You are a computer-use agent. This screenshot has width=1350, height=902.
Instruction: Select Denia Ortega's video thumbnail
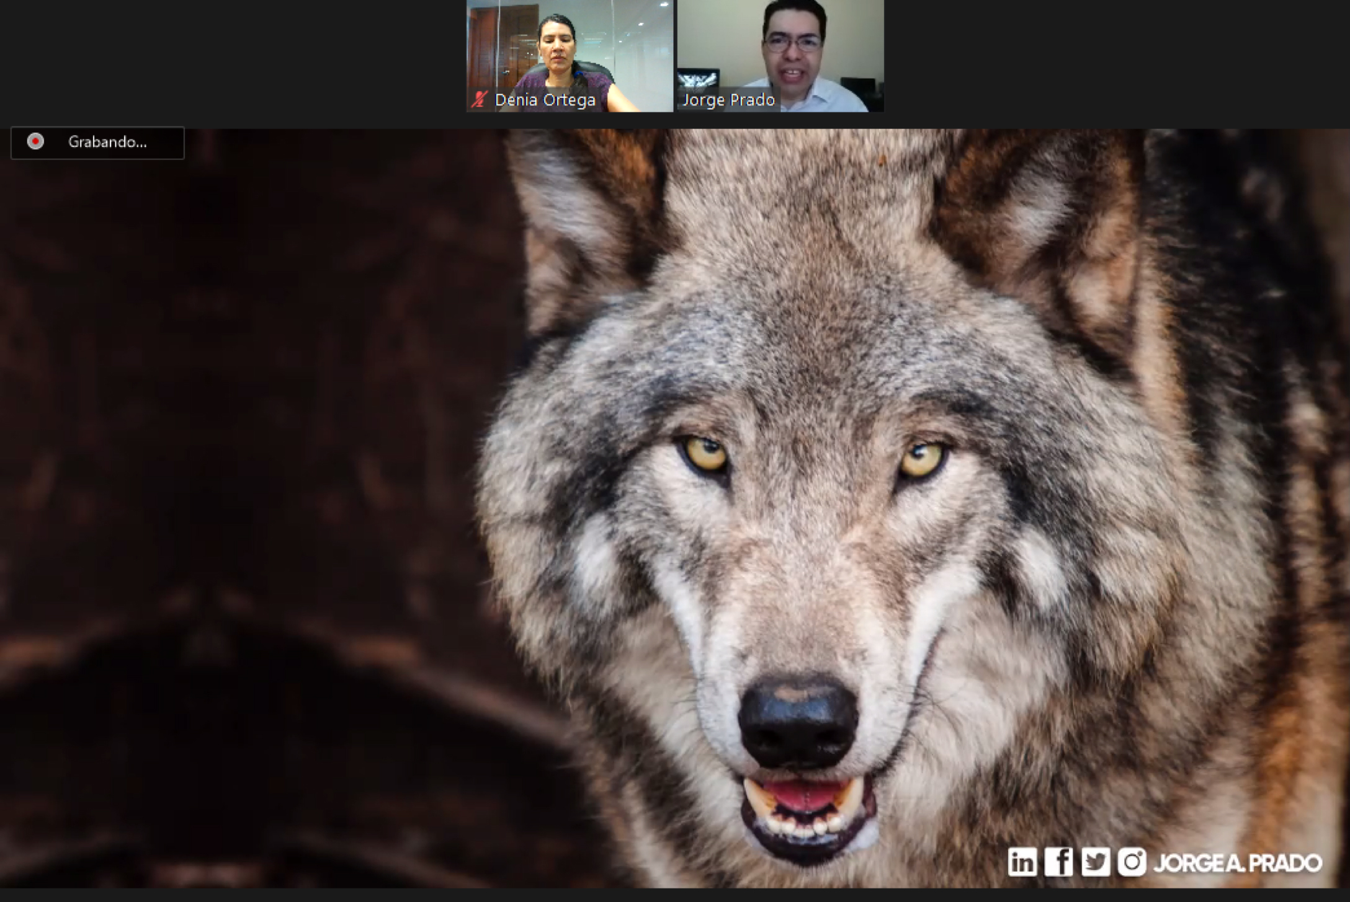(x=570, y=56)
